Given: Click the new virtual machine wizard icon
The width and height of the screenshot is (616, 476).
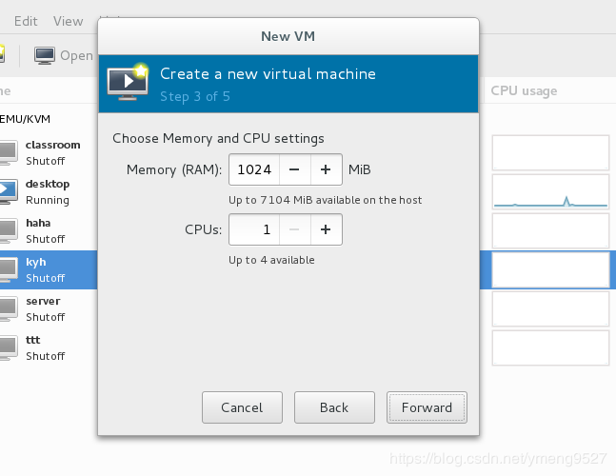Looking at the screenshot, I should click(x=128, y=82).
